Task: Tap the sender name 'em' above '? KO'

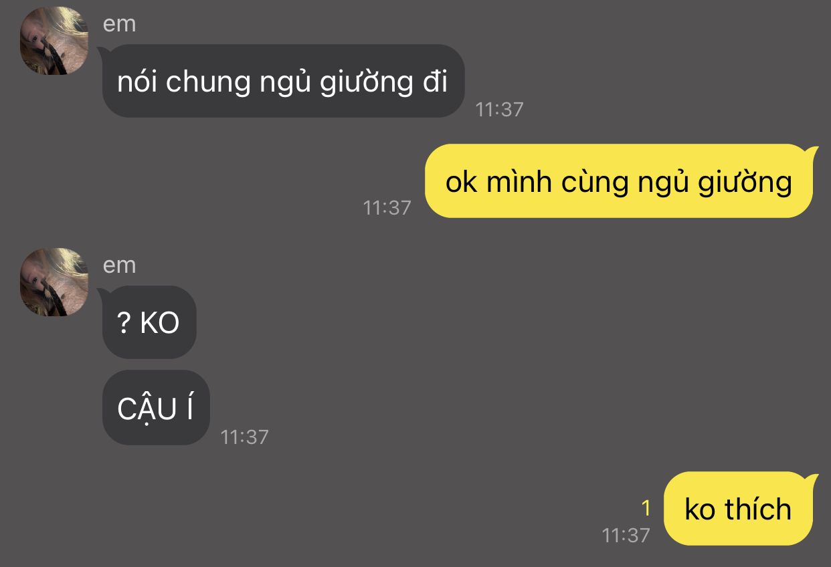Action: (x=119, y=265)
